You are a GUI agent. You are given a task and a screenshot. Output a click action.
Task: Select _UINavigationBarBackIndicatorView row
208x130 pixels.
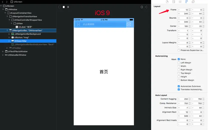tap(28, 44)
